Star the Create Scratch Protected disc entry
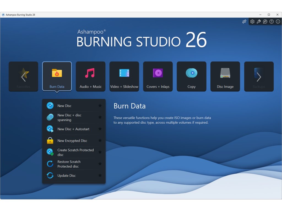Screen dimensions: 282x211 [x=100, y=152]
